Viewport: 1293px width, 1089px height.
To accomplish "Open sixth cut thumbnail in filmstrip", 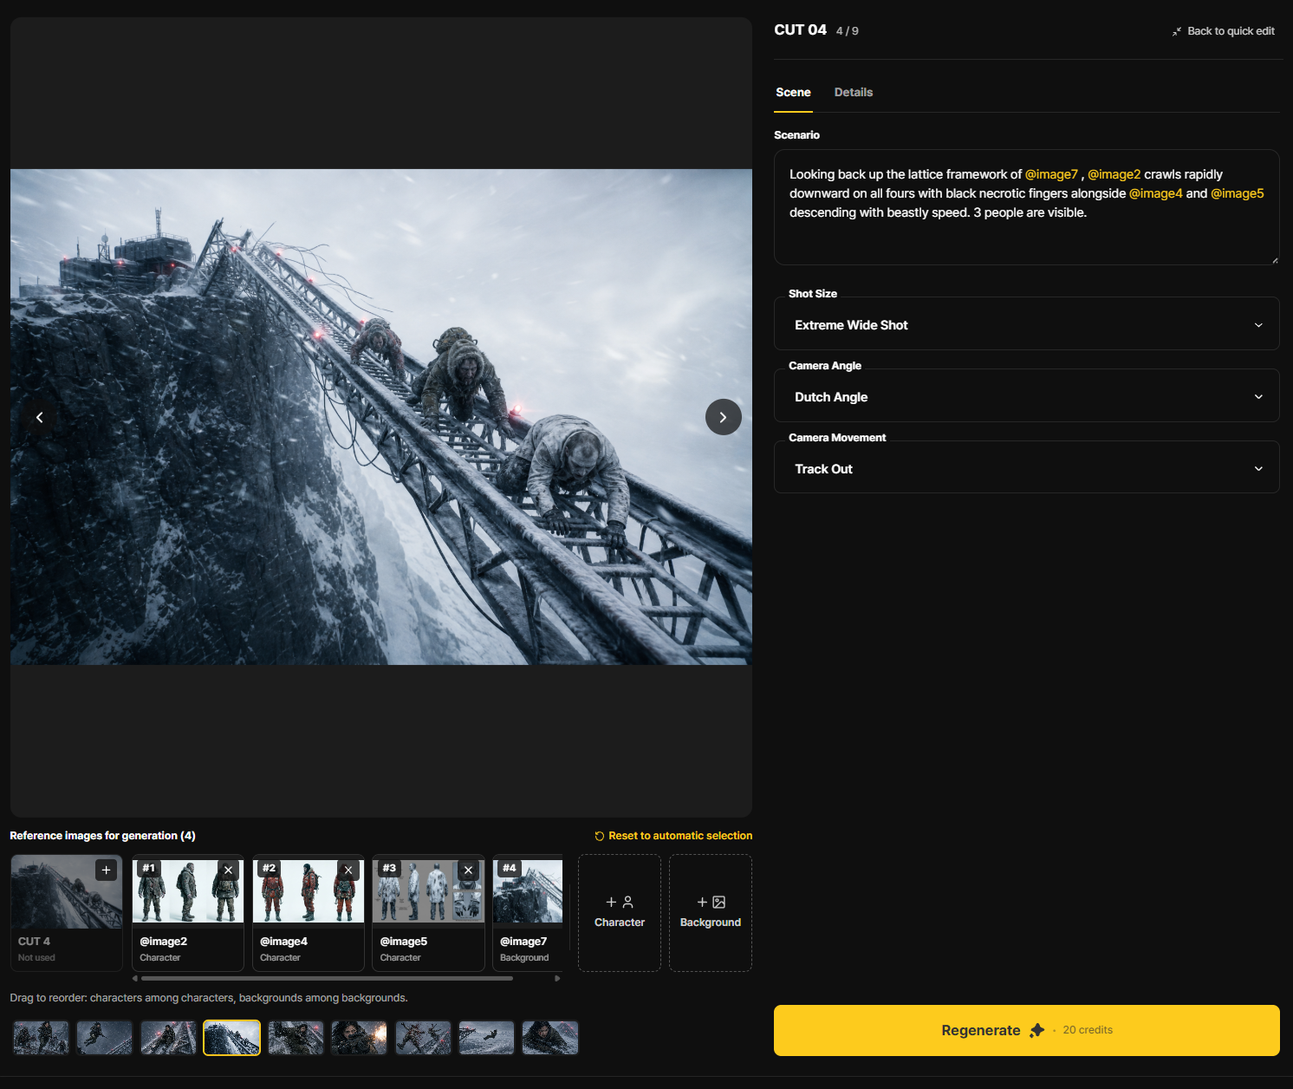I will (x=359, y=1038).
